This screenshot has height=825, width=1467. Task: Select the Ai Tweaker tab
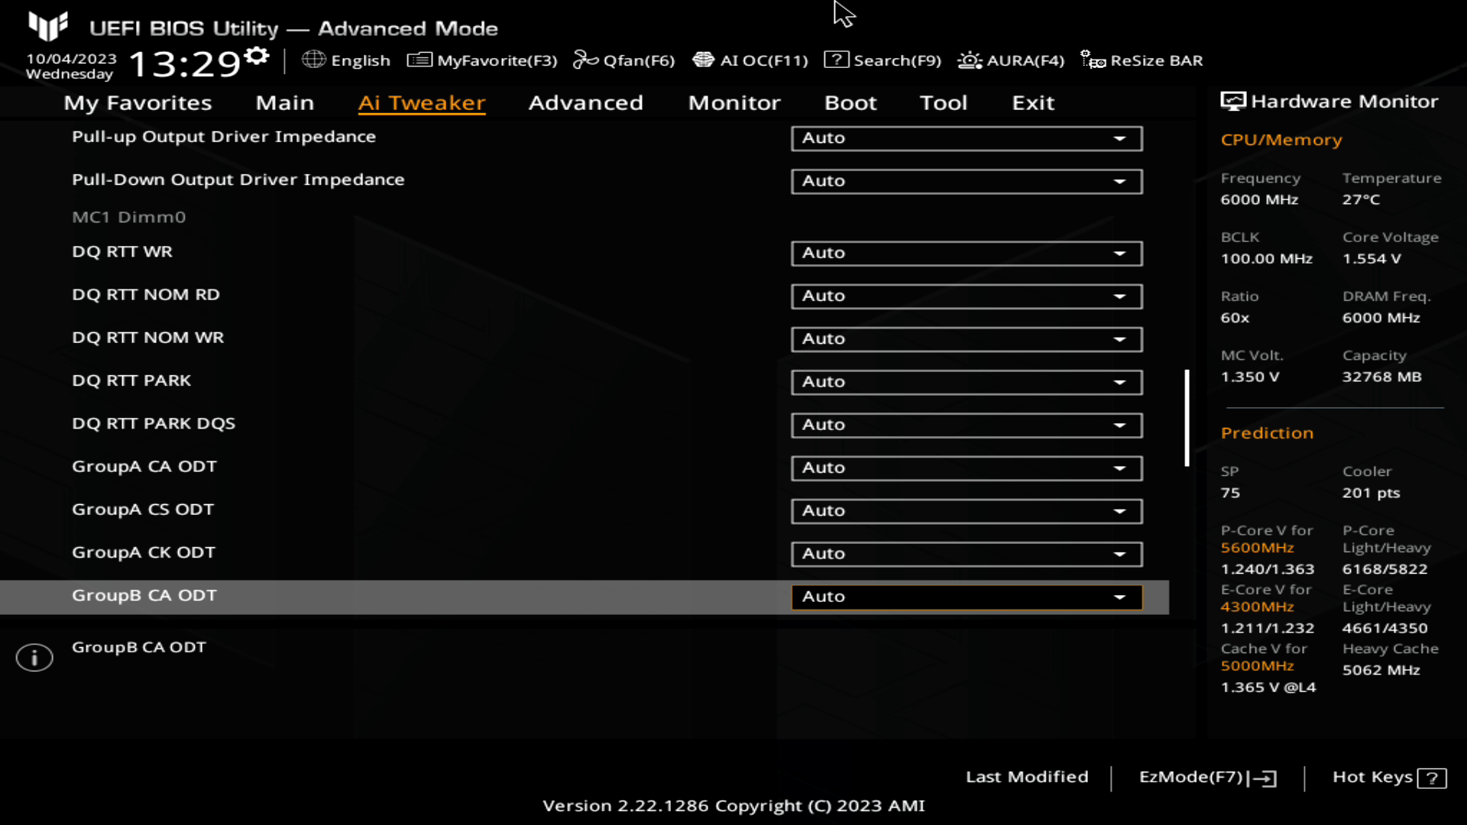pos(421,102)
